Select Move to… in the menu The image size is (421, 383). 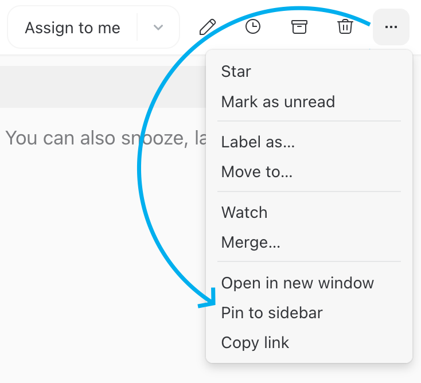(257, 171)
